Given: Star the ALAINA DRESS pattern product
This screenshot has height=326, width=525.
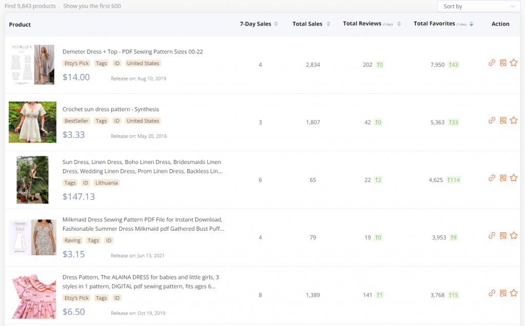Looking at the screenshot, I should pyautogui.click(x=514, y=293).
